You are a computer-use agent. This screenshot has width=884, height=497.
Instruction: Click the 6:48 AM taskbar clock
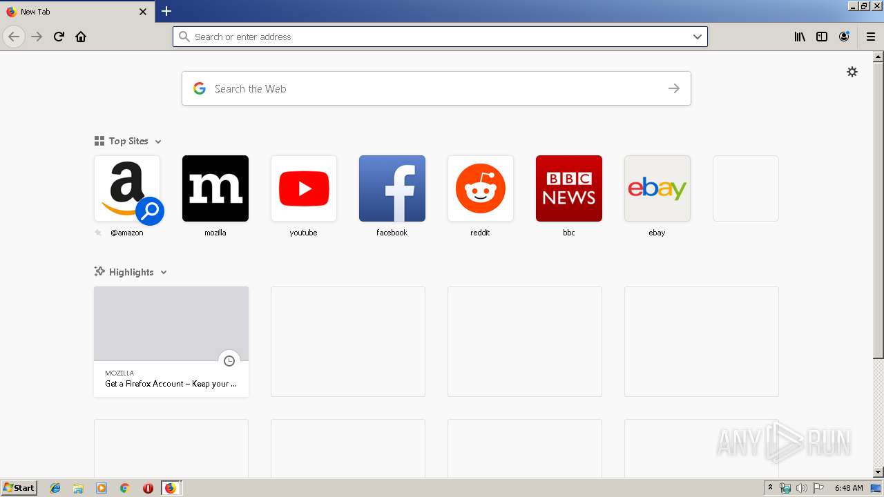(x=849, y=488)
